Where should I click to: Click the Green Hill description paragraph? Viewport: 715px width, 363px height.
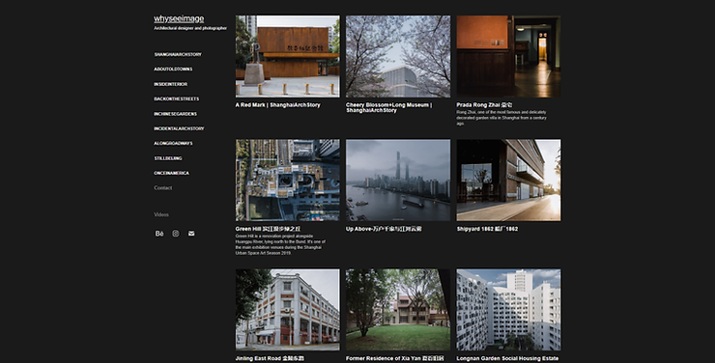tap(280, 244)
